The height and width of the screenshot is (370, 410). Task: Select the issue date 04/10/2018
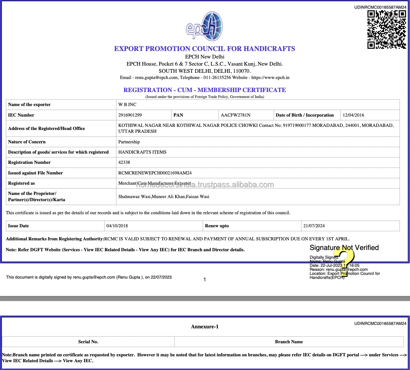coord(117,226)
